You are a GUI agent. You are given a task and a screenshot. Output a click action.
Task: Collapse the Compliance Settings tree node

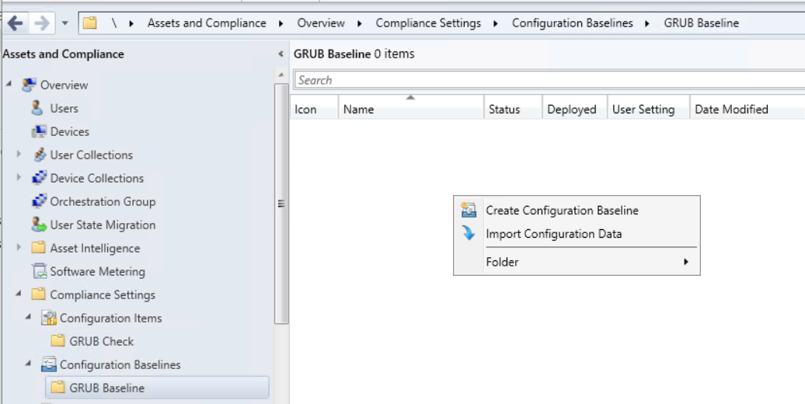click(x=19, y=295)
